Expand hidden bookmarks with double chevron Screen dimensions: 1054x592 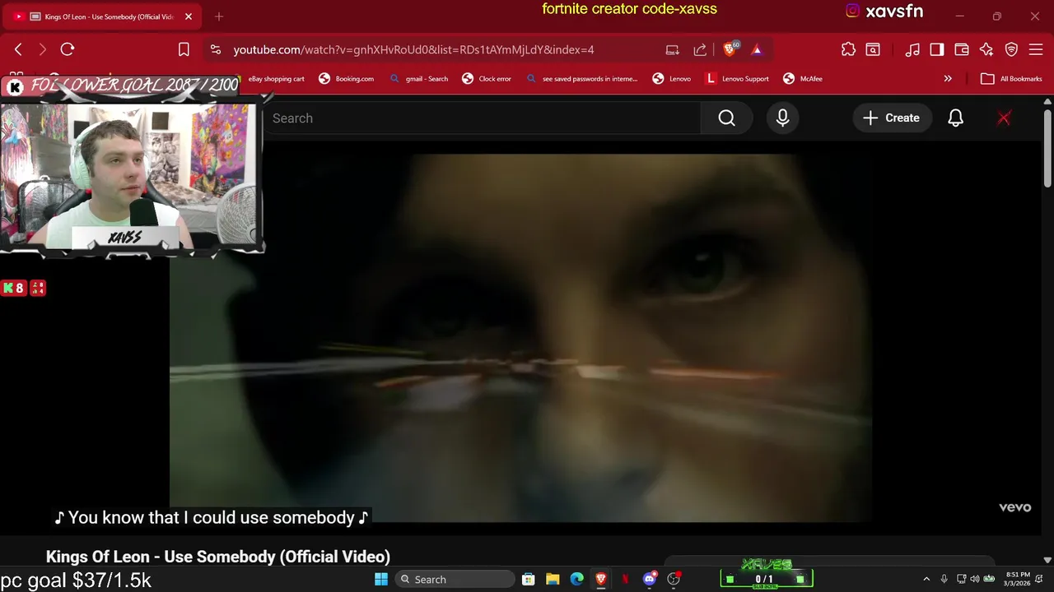pos(948,79)
